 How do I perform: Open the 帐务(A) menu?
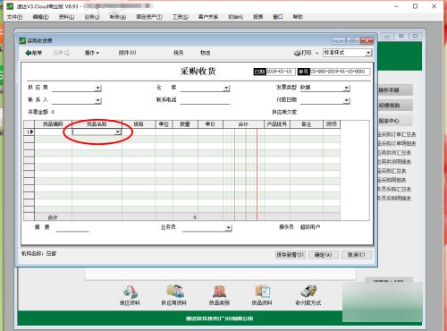[118, 17]
